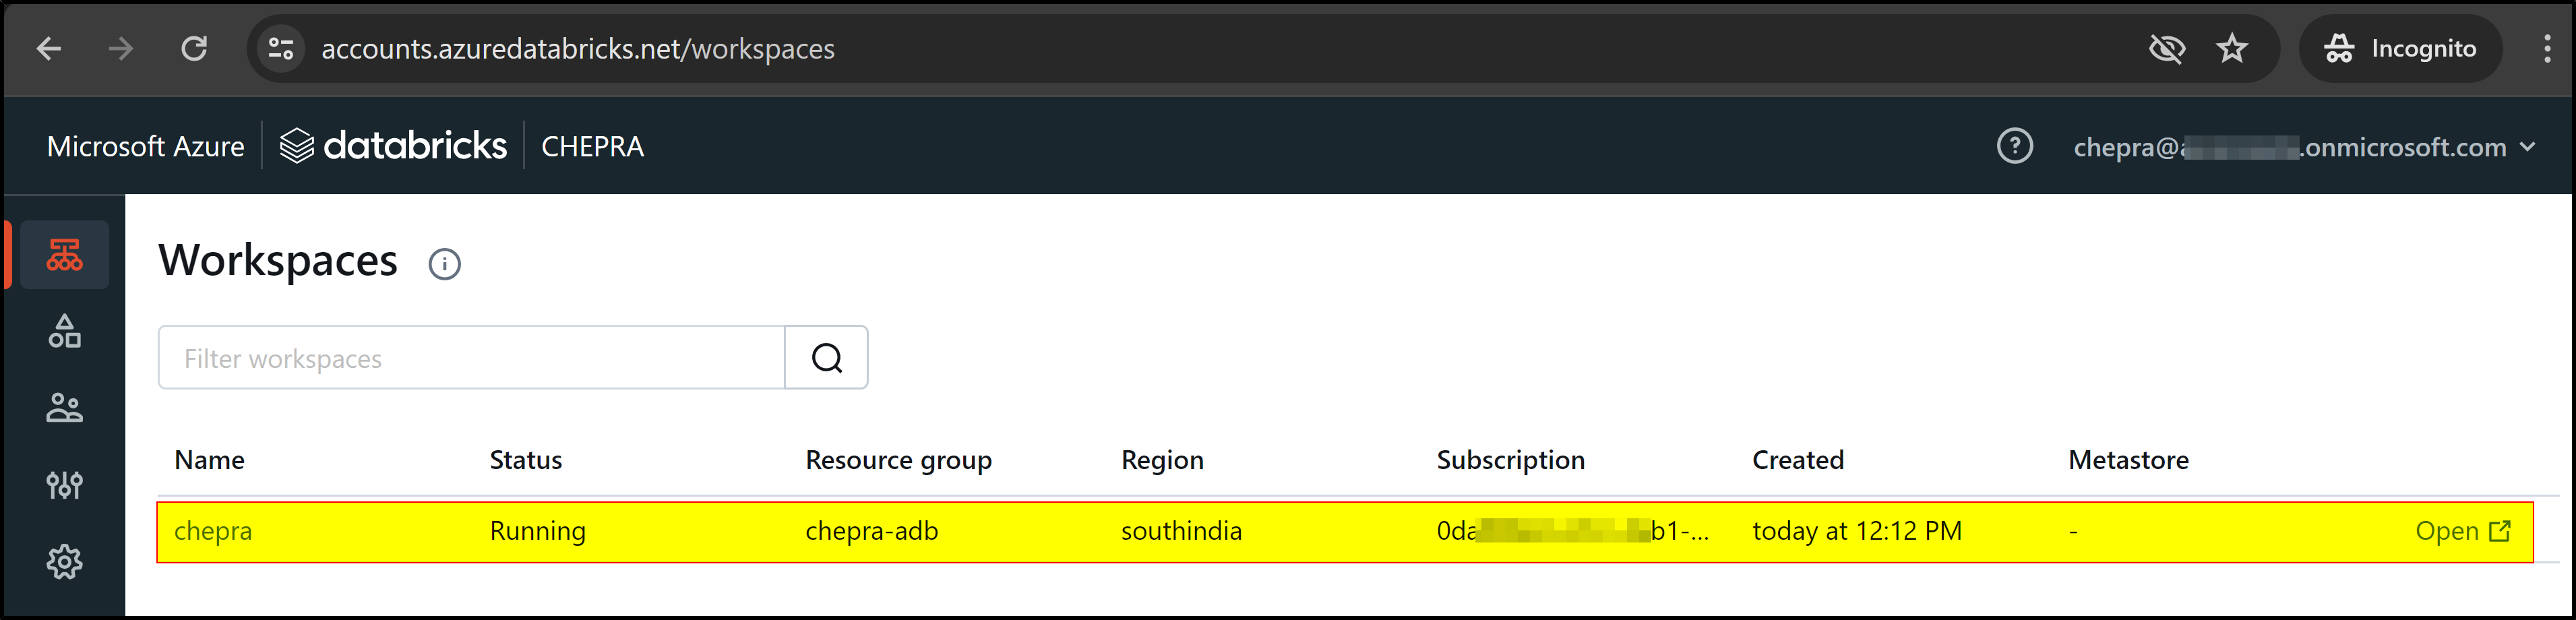Bookmark this page with star icon
The image size is (2576, 620).
point(2231,48)
